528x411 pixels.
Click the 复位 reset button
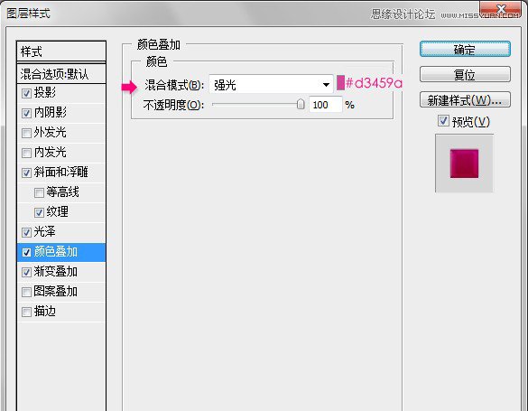tap(465, 74)
